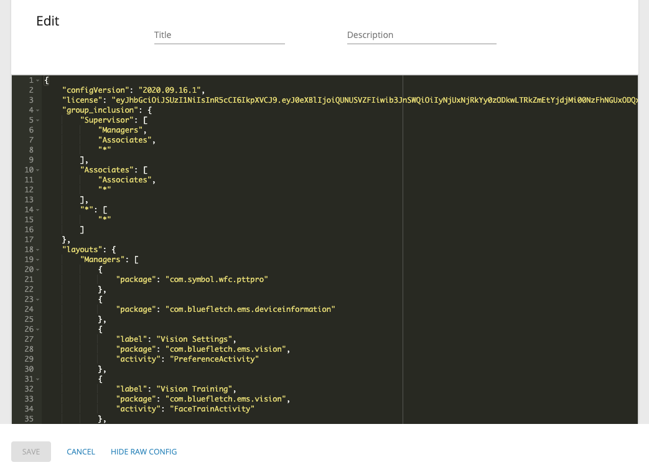Collapse the object fold on line 26

pos(38,330)
